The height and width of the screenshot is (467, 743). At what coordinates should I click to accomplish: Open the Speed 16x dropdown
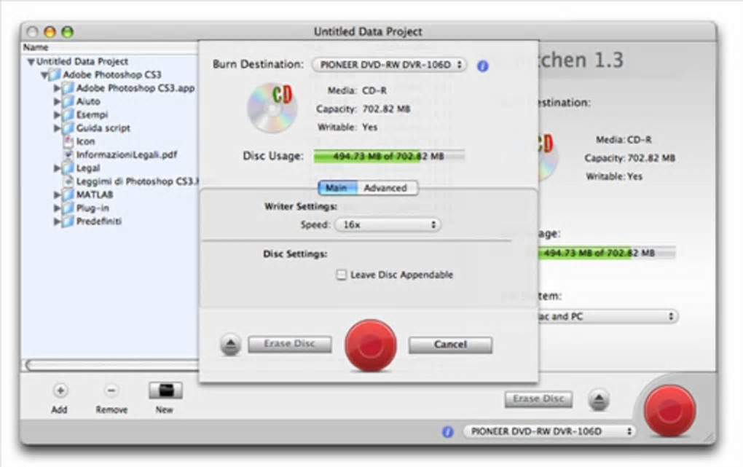[x=388, y=224]
